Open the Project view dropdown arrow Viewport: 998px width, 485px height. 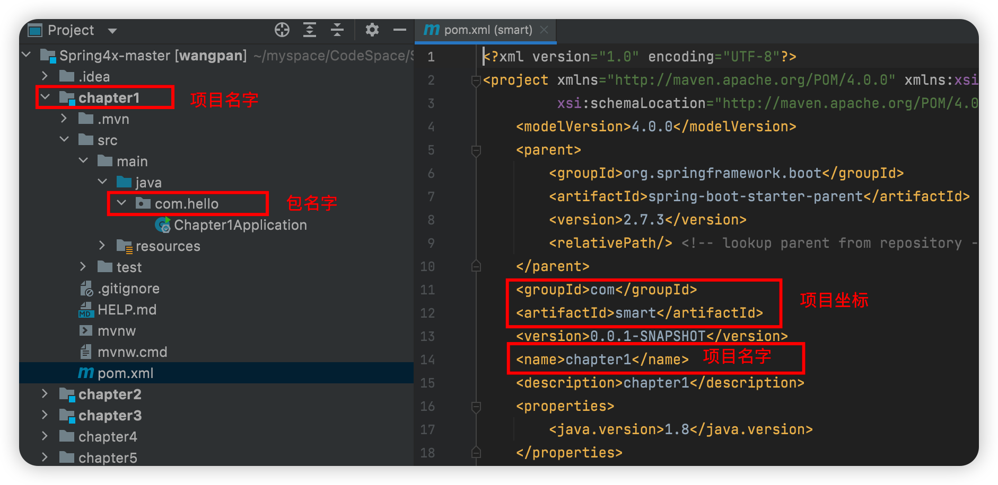(x=112, y=31)
